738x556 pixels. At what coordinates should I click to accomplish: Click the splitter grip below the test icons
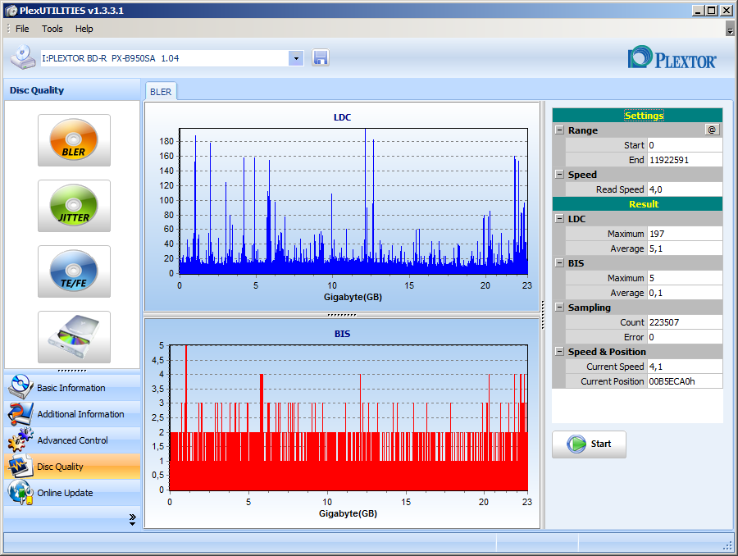click(x=72, y=371)
